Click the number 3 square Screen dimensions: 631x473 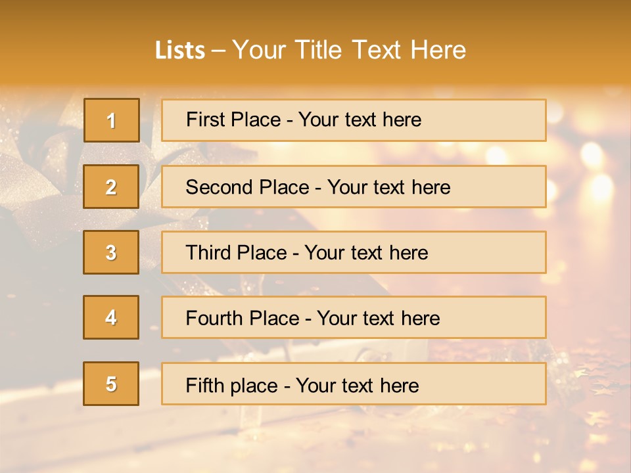click(111, 252)
